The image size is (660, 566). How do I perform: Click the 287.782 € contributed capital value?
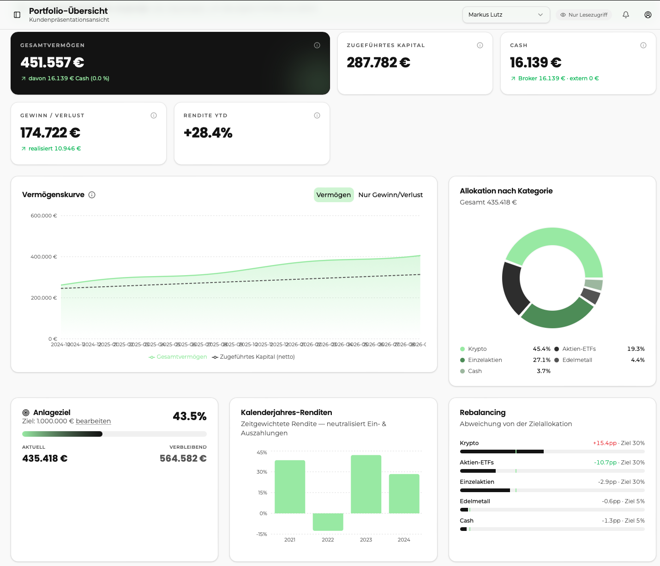378,62
